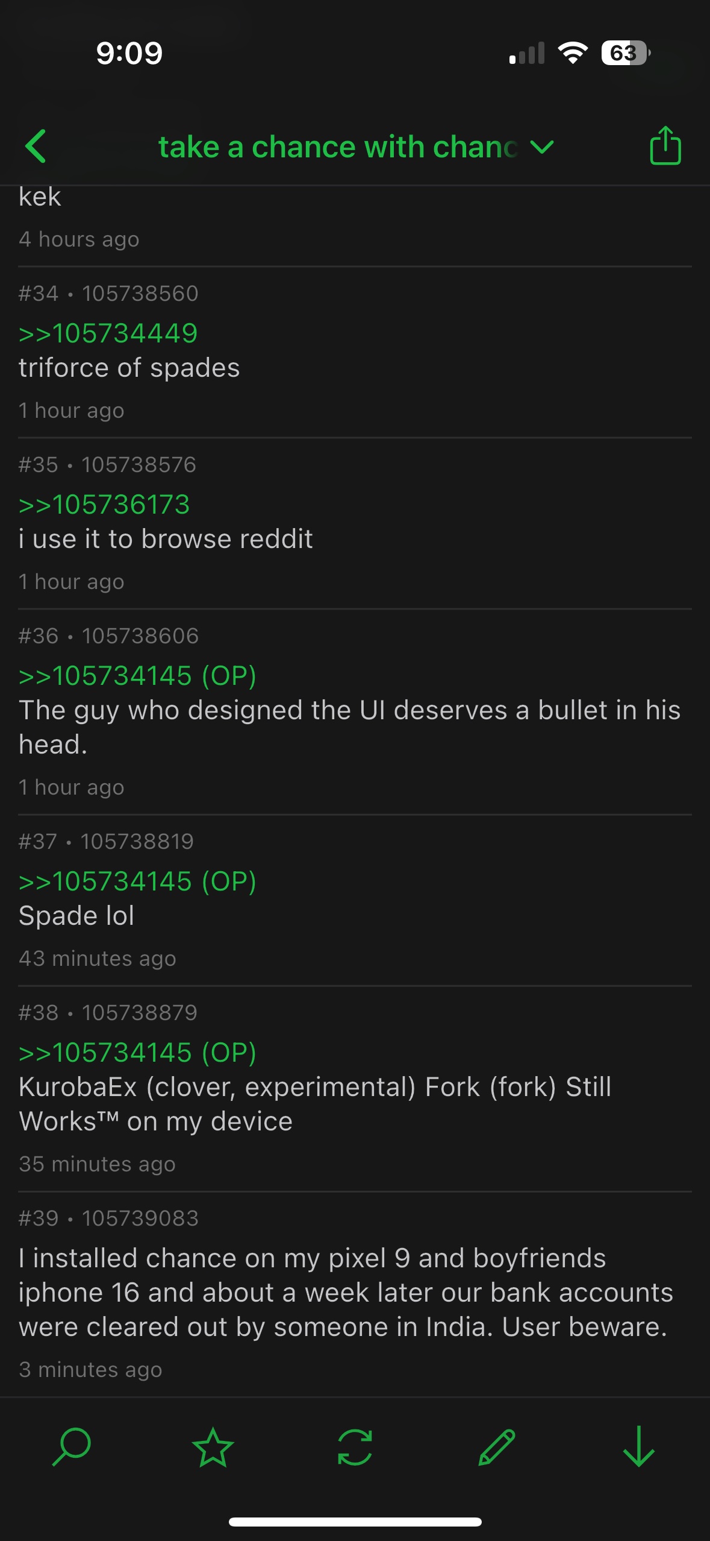Expand the thread title dropdown chevron
Viewport: 710px width, 1541px height.
coord(542,147)
